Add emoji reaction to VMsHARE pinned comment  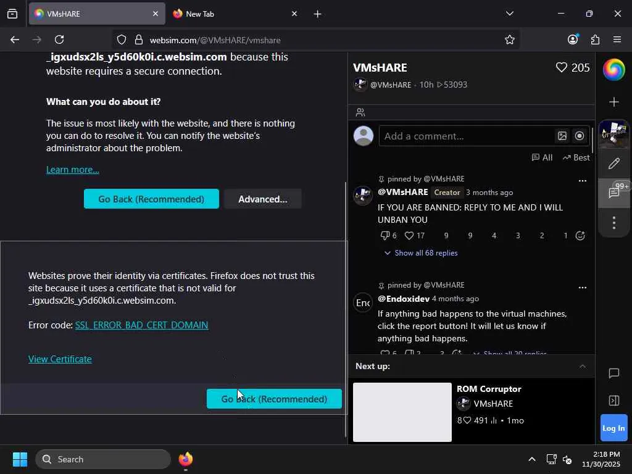click(x=580, y=235)
